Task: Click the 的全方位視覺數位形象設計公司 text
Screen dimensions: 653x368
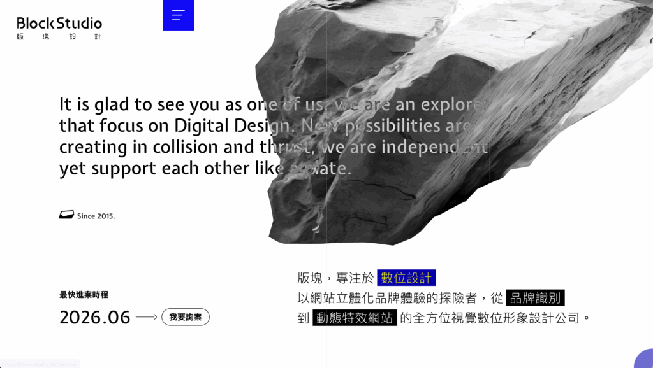Action: click(495, 318)
